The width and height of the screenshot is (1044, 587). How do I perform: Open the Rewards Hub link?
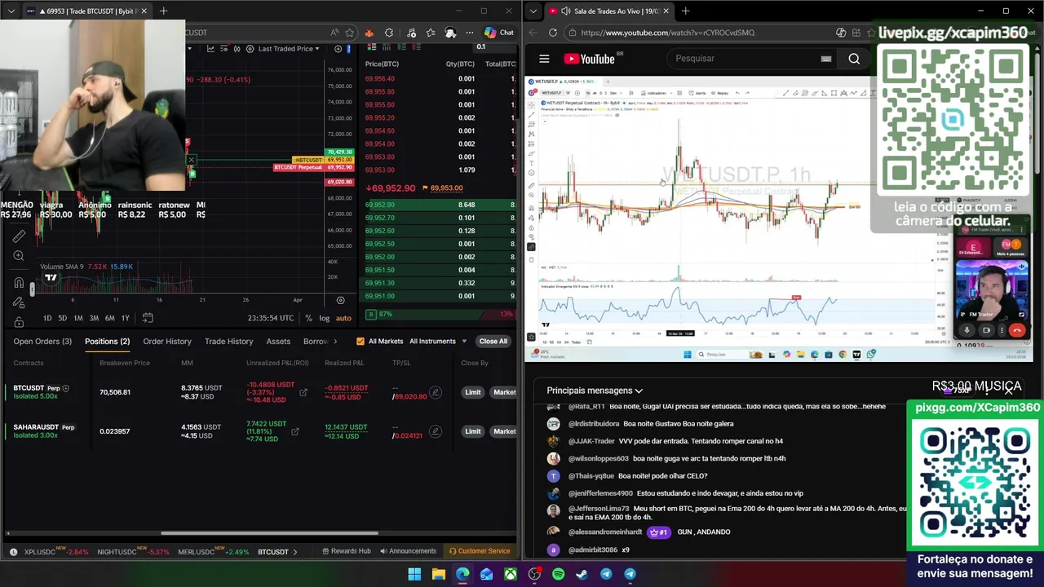347,552
